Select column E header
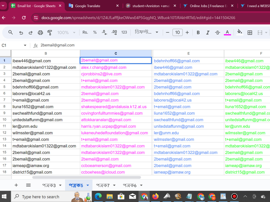This screenshot has height=202, width=270. point(188,53)
